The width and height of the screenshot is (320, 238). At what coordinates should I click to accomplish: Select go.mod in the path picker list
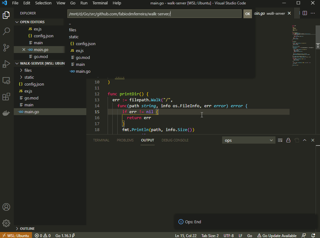161,58
